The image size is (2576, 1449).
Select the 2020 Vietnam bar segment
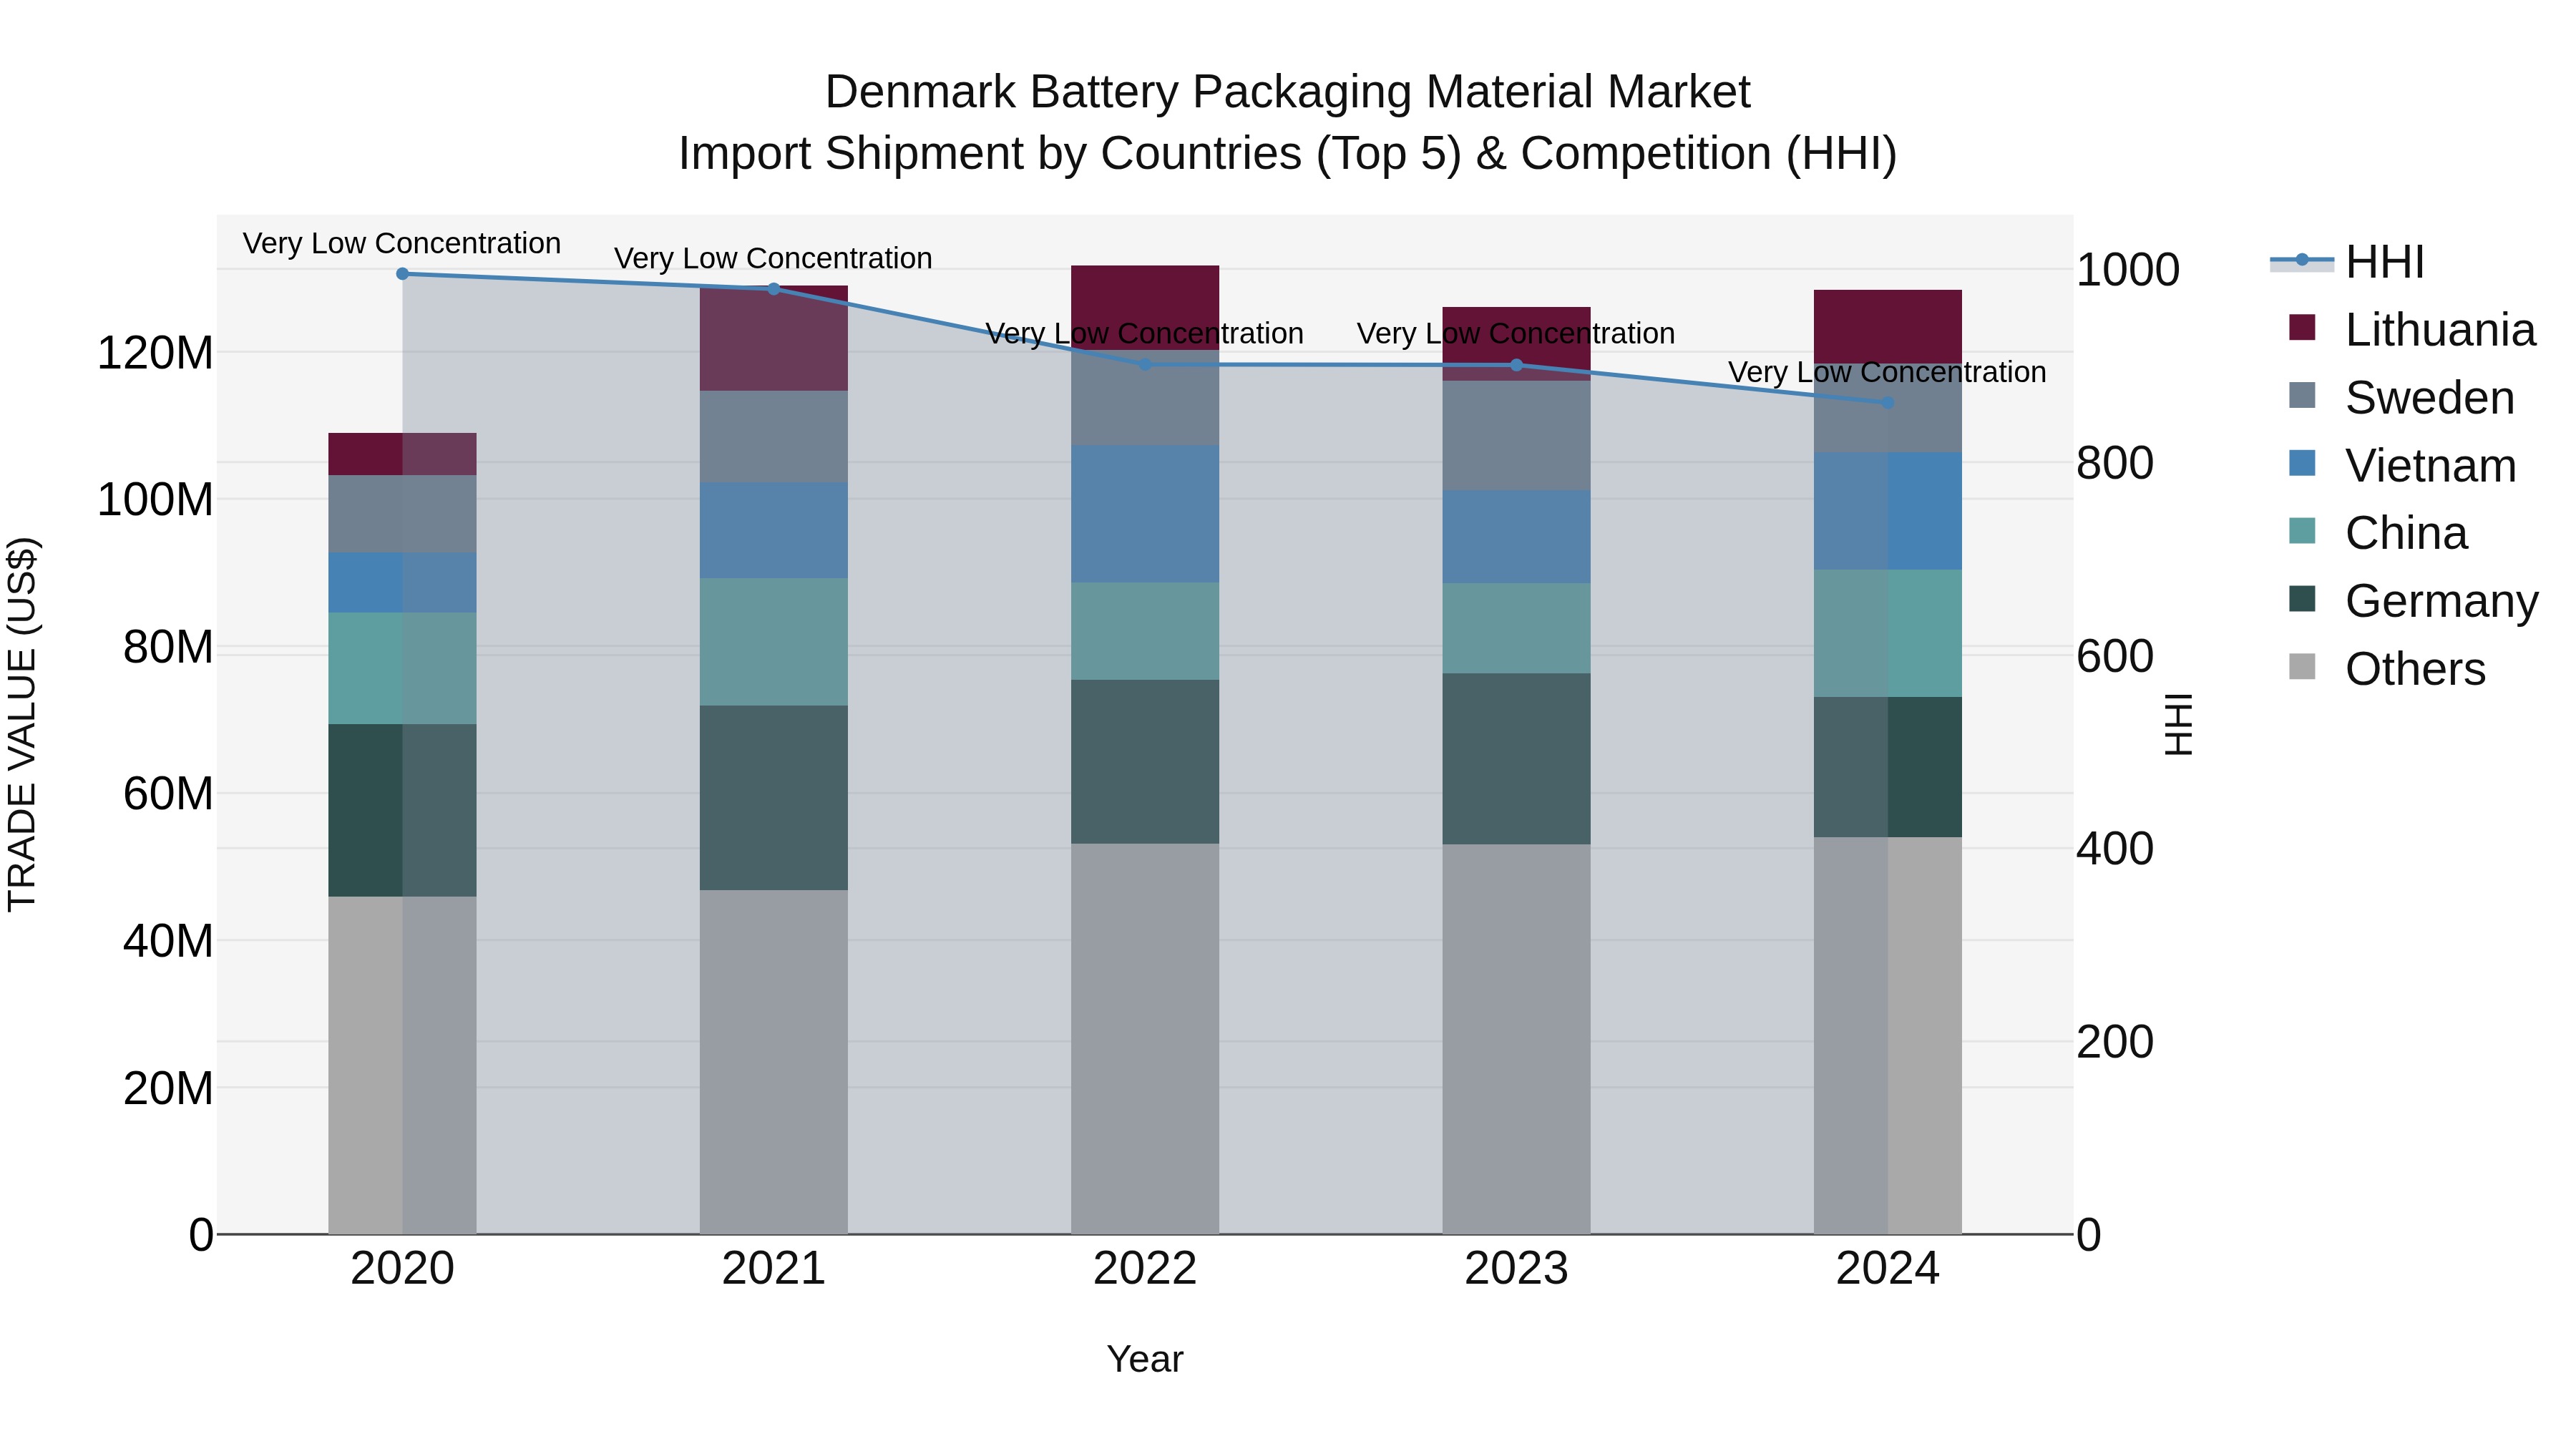pos(402,582)
